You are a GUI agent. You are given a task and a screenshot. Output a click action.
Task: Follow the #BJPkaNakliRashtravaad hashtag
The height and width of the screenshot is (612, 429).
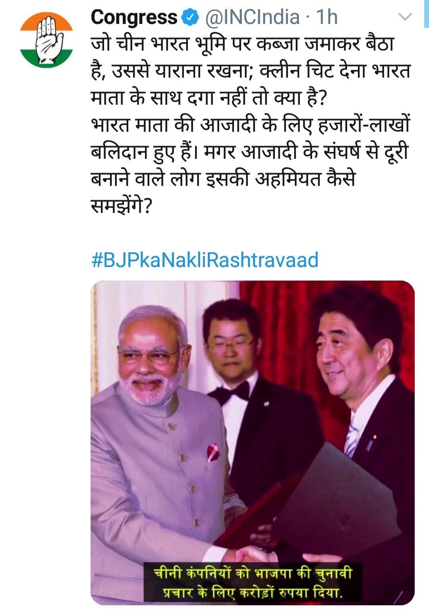click(x=205, y=260)
